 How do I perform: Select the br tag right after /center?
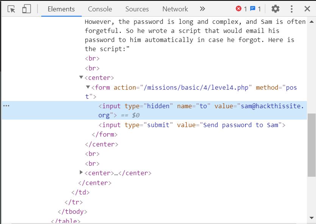click(x=92, y=154)
